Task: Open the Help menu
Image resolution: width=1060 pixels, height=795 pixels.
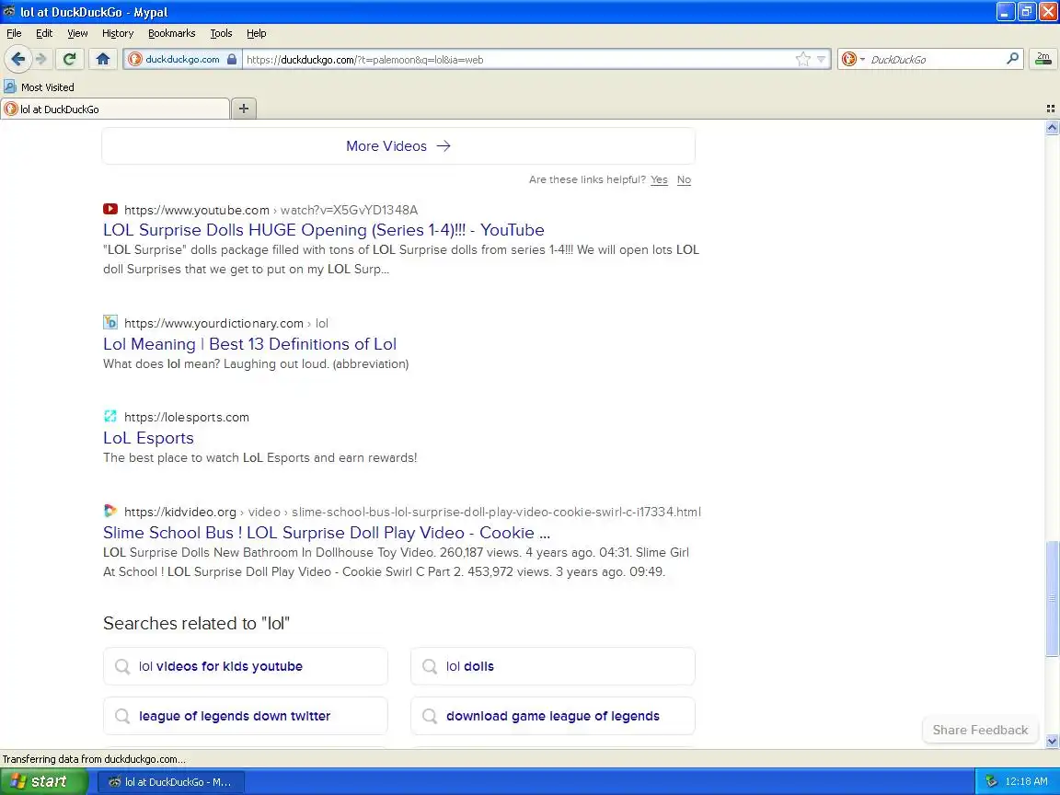Action: point(256,33)
